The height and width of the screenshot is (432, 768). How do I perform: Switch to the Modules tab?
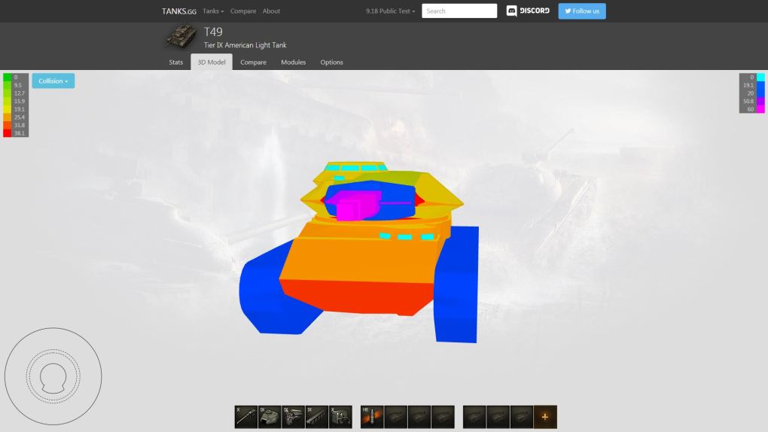point(293,62)
